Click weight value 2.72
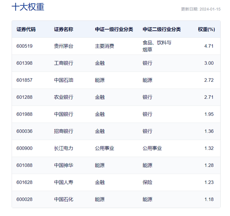Viewport: 230px width, 216px height. coord(209,80)
